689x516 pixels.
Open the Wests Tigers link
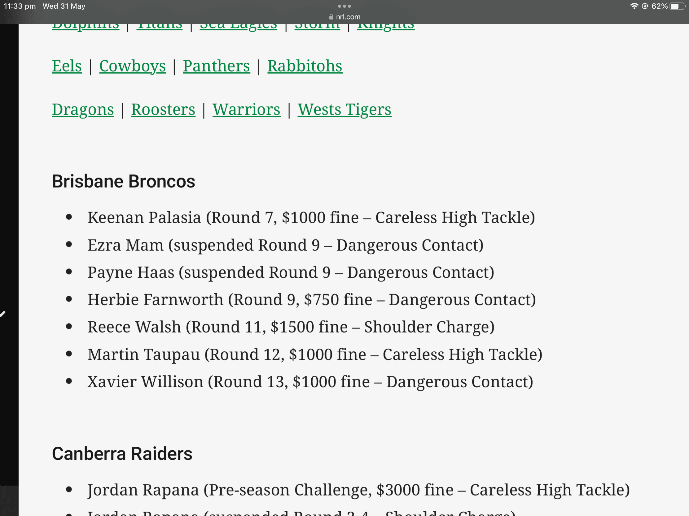coord(344,110)
